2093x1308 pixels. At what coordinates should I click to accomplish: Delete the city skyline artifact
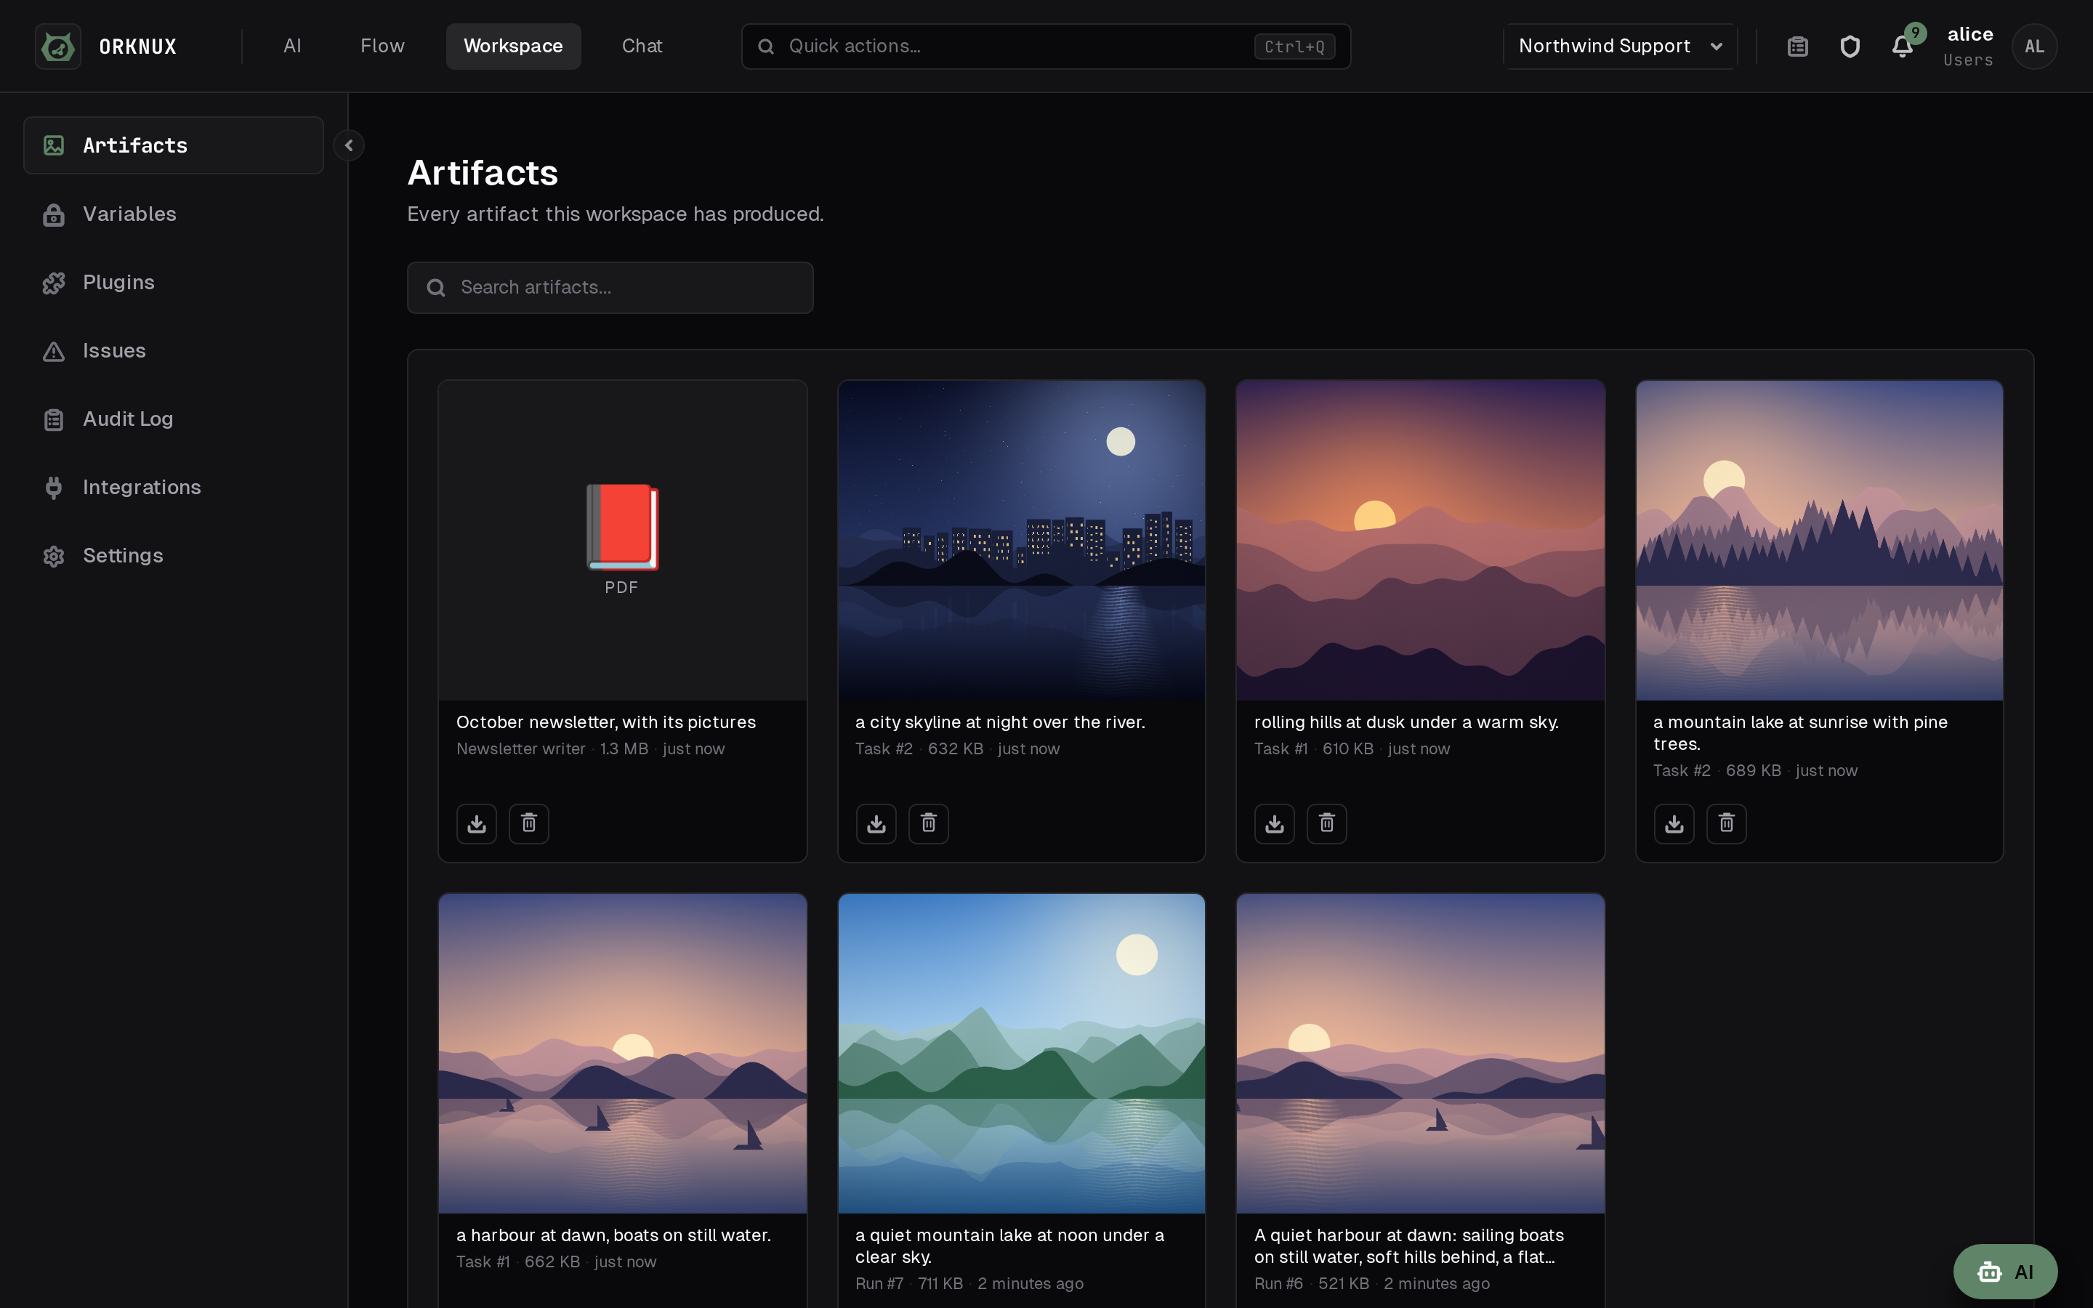coord(928,823)
